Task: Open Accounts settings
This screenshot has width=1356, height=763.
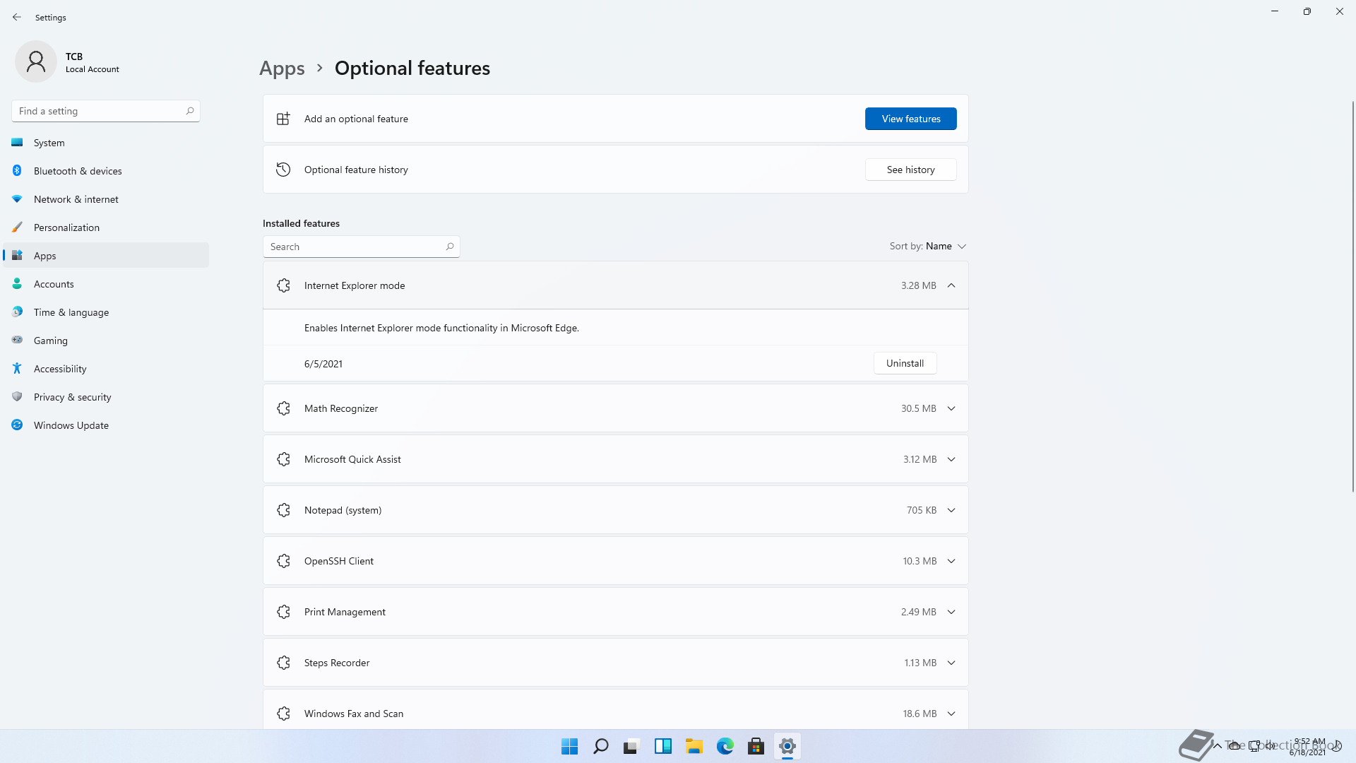Action: click(106, 284)
